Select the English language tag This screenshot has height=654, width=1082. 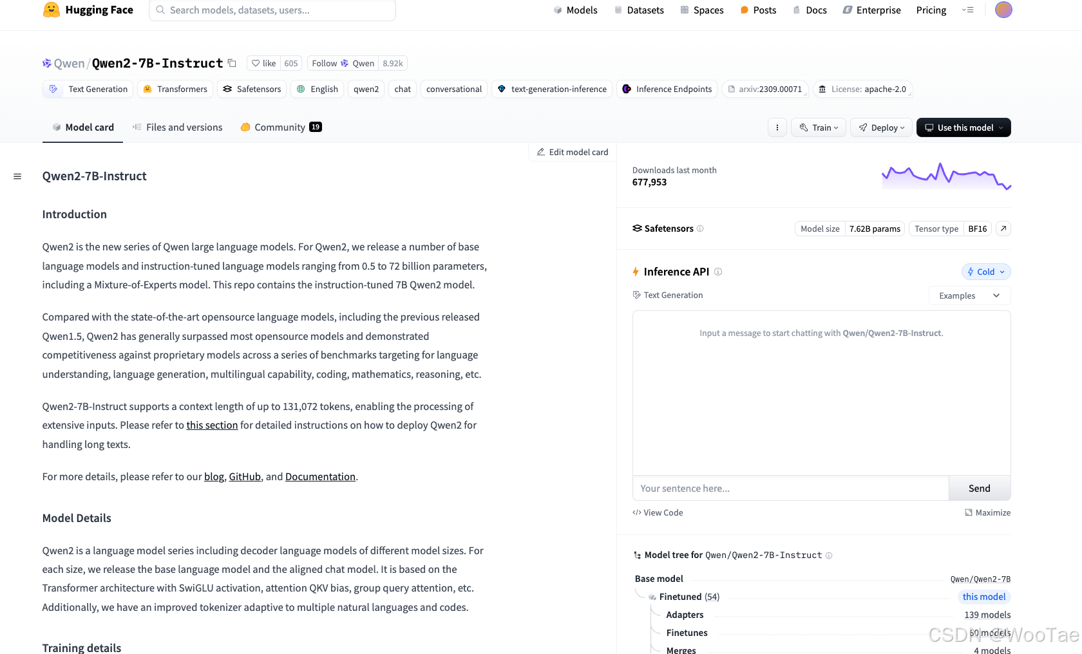pos(318,89)
